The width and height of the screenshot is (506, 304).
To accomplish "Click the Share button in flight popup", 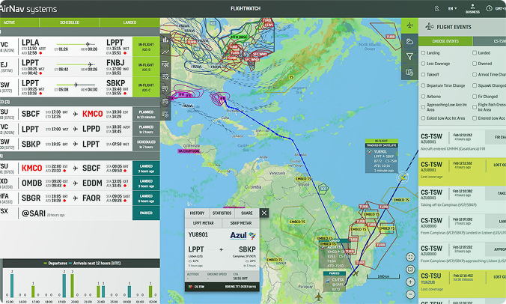I will point(246,213).
